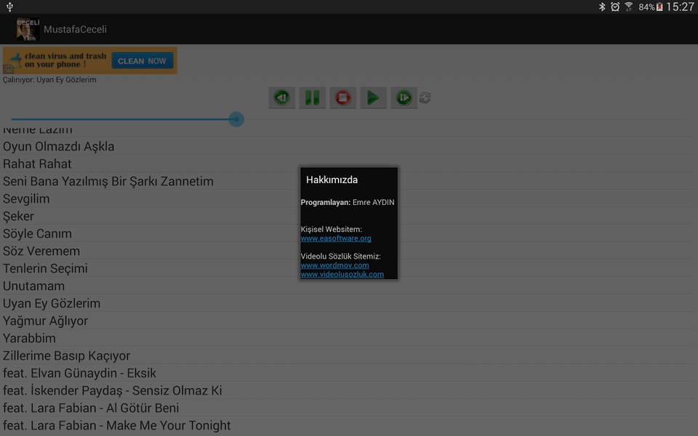Select song 'Yarabbim'
This screenshot has width=698, height=436.
pos(349,338)
